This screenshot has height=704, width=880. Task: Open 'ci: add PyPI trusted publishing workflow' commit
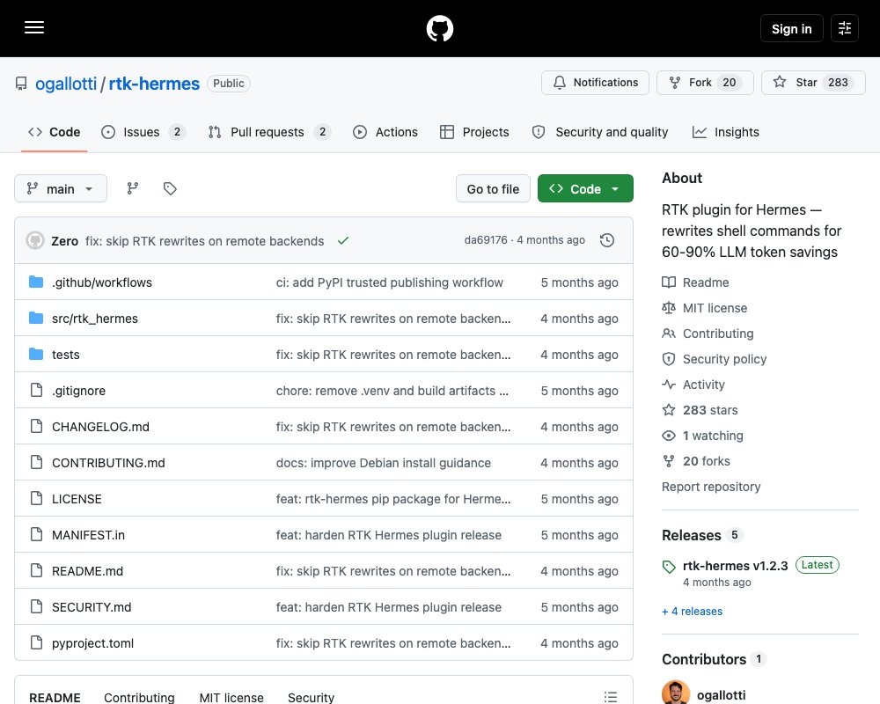click(x=390, y=282)
